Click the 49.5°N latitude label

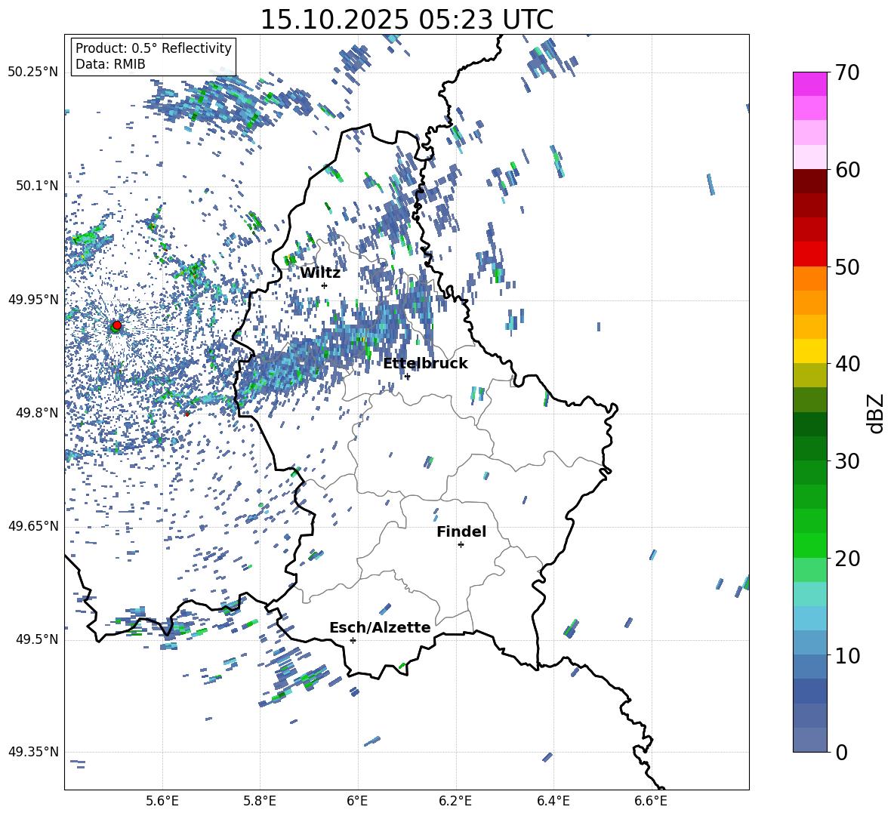point(38,640)
